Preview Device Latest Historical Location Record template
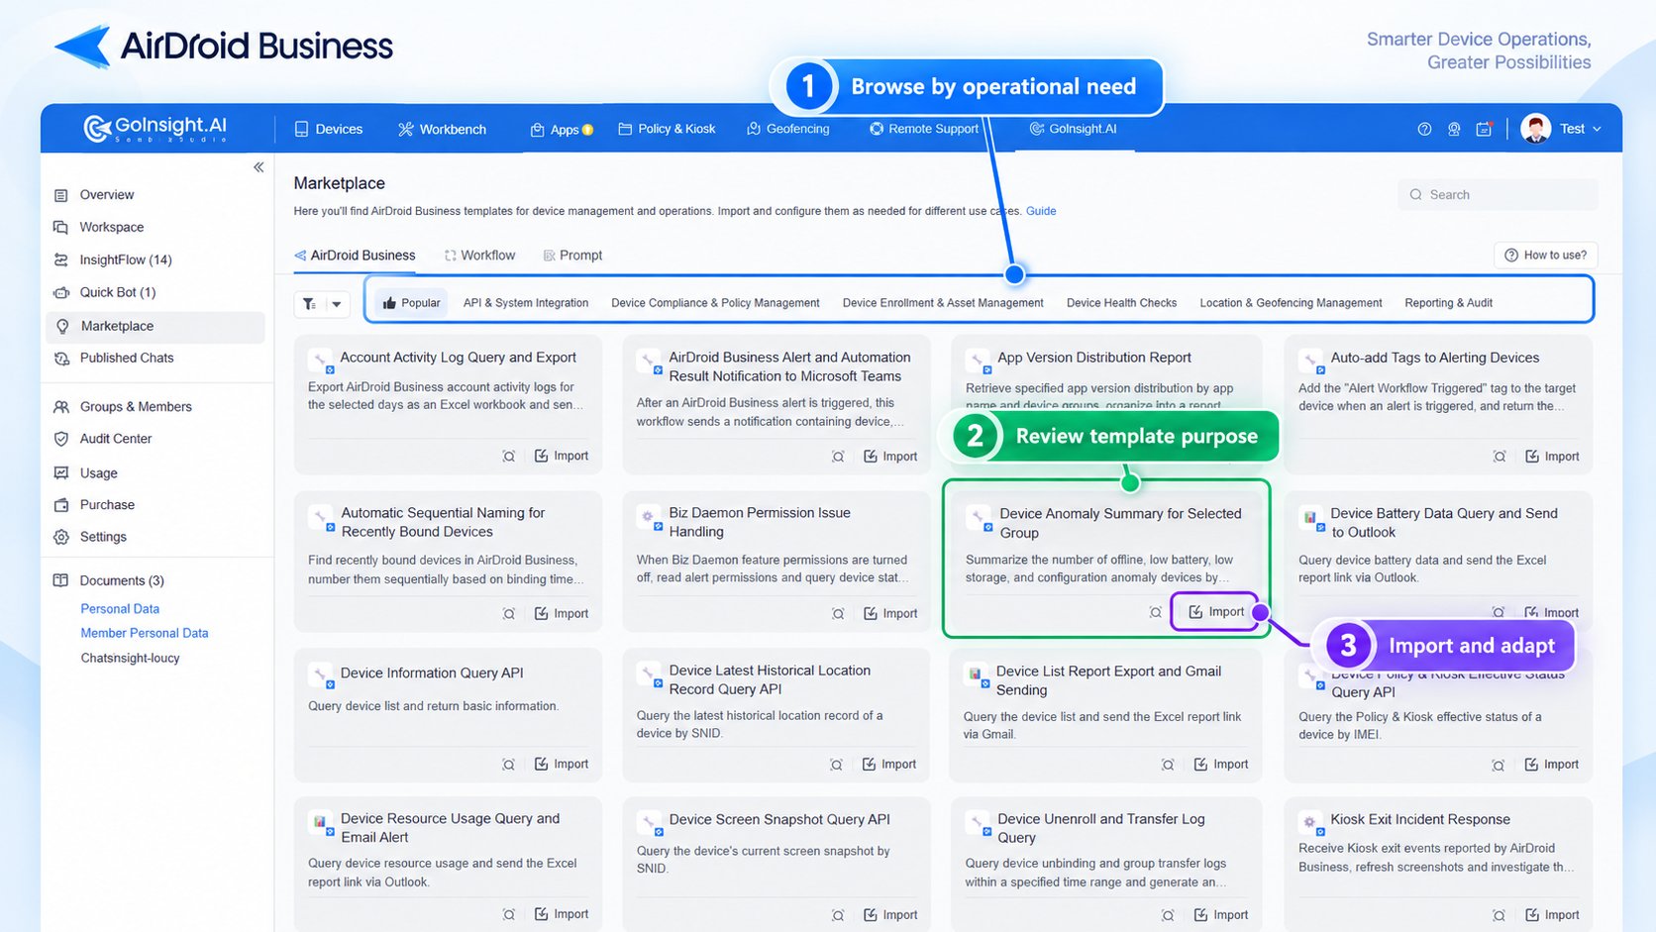Screen dimensions: 1656x932 coord(837,765)
